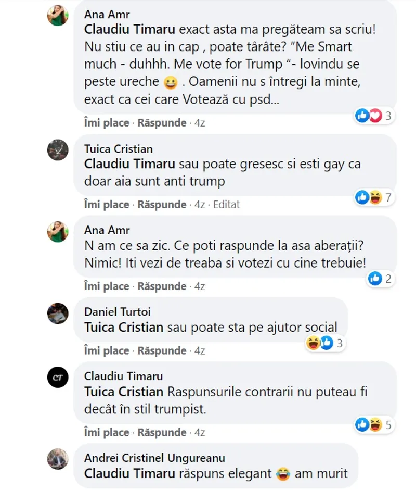416x490 pixels.
Task: Open Andrei Cristinel Ungureanu's profile name link
Action: pos(154,458)
